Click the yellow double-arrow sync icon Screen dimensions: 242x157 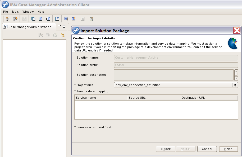63,35
